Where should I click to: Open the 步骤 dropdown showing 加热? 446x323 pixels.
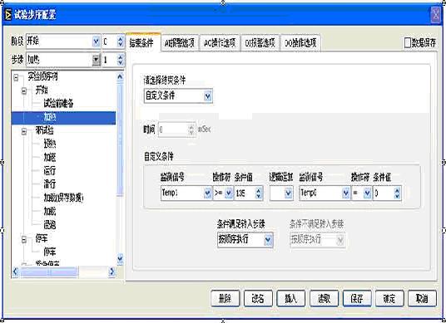click(x=97, y=59)
